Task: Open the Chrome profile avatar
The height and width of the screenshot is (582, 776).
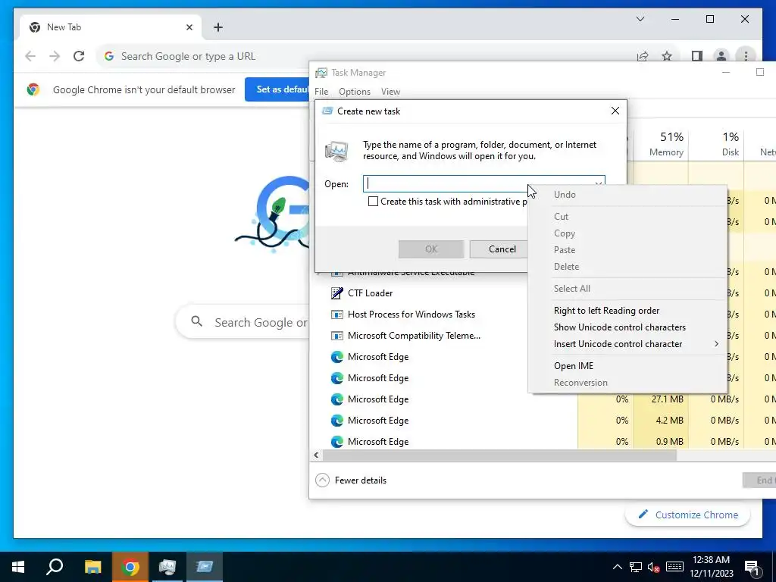Action: (x=721, y=56)
